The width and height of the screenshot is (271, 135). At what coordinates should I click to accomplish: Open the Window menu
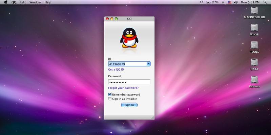(35, 2)
